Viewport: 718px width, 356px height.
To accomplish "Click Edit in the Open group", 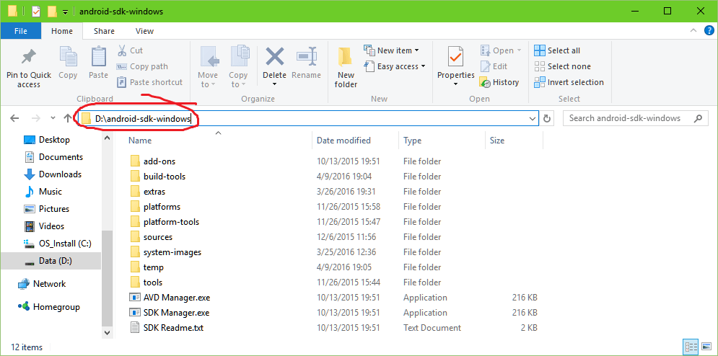I will coord(494,66).
